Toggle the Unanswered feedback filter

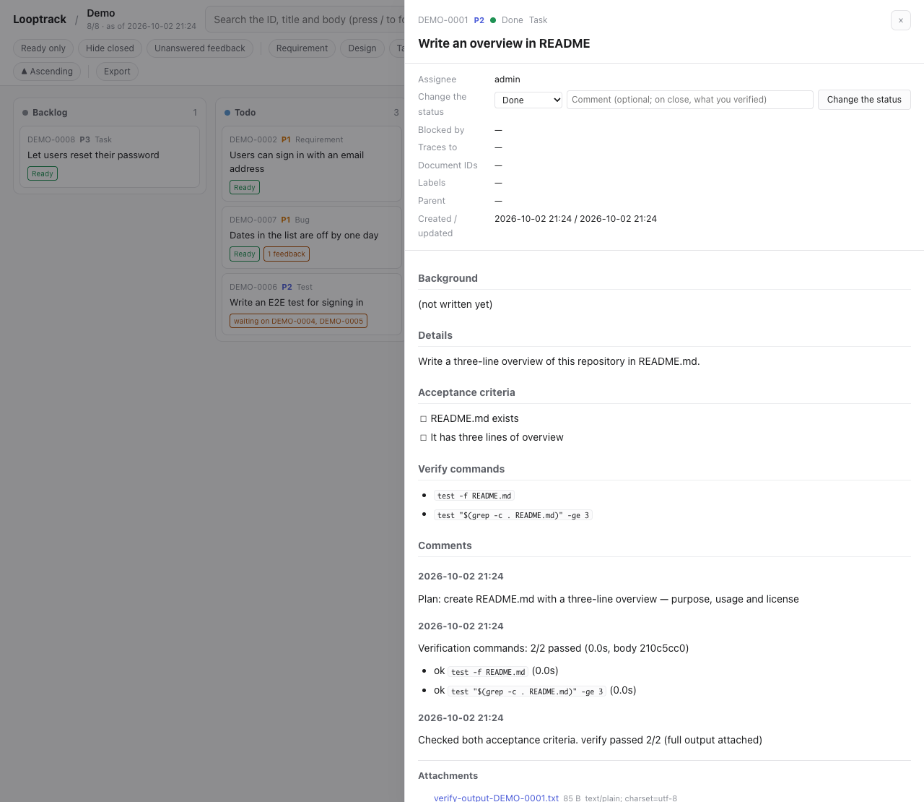click(200, 48)
